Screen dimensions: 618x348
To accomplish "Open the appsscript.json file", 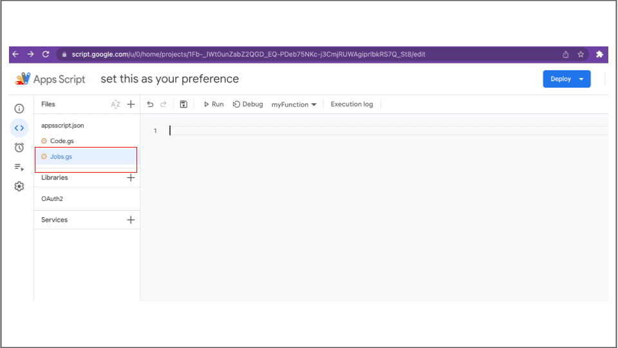I will (x=62, y=126).
